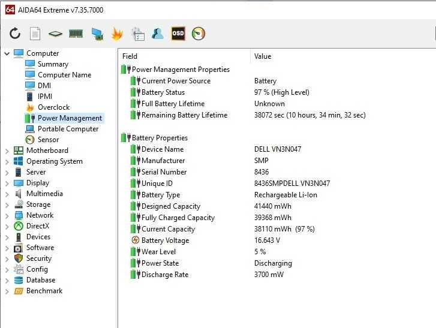Open the CPUID chip icon in toolbar

(55, 34)
